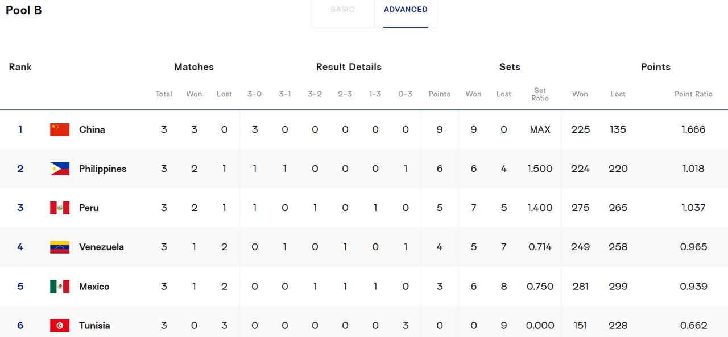Open the Venezuela team name

101,247
